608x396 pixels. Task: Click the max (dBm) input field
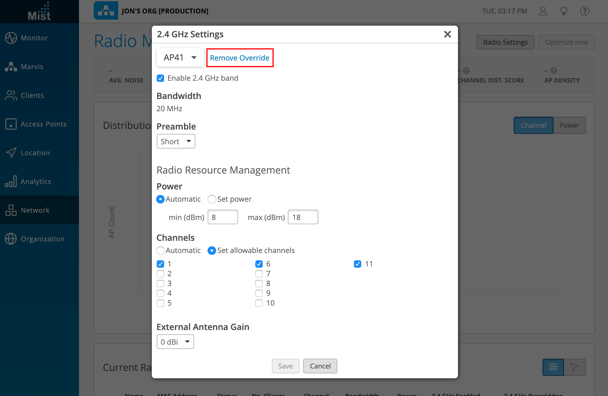click(303, 217)
